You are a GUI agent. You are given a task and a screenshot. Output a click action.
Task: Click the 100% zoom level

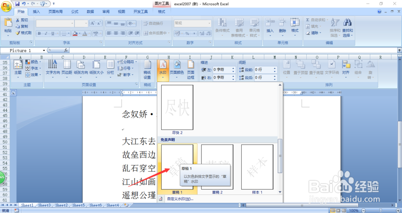pyautogui.click(x=354, y=211)
